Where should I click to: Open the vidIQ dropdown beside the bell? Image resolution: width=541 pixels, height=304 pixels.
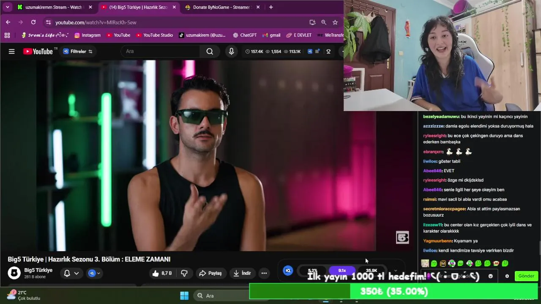point(94,273)
